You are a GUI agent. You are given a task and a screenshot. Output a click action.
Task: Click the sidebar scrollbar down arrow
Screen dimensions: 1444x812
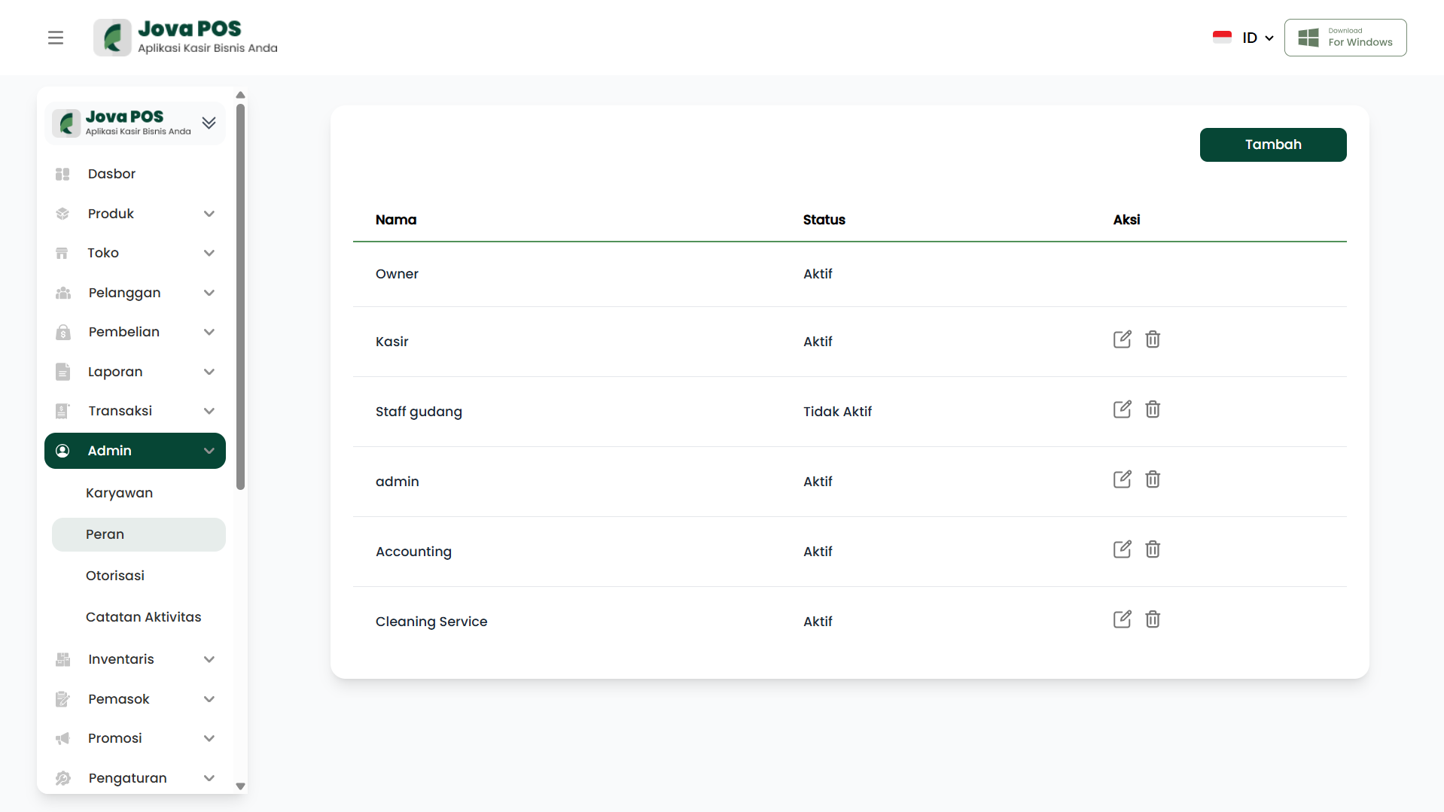(241, 786)
